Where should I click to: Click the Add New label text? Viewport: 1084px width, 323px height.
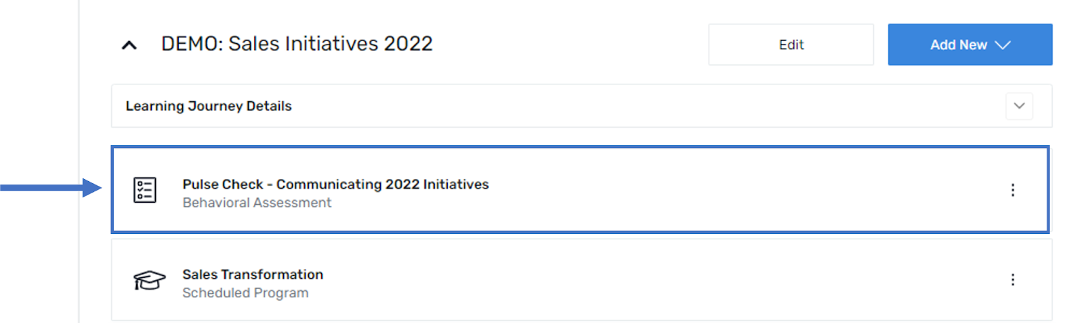958,45
